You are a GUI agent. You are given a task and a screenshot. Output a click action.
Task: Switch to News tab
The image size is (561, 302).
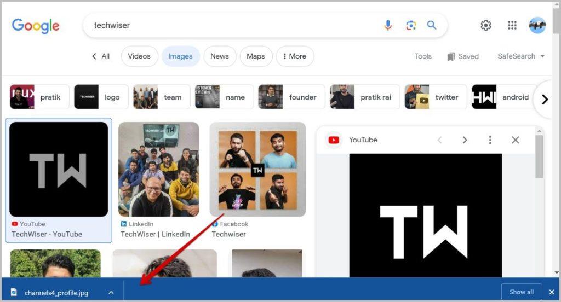(220, 56)
